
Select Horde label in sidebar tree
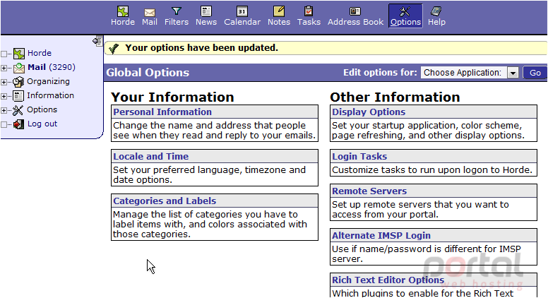click(x=40, y=53)
